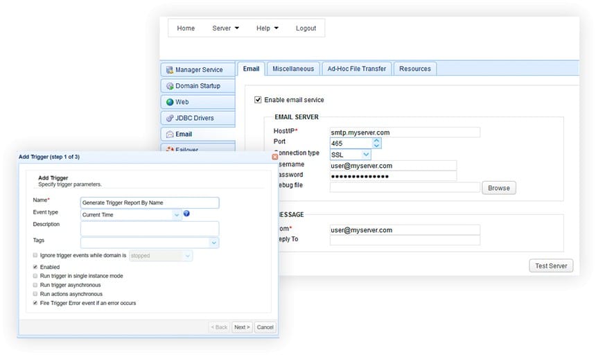Click the From email address field

[405, 230]
